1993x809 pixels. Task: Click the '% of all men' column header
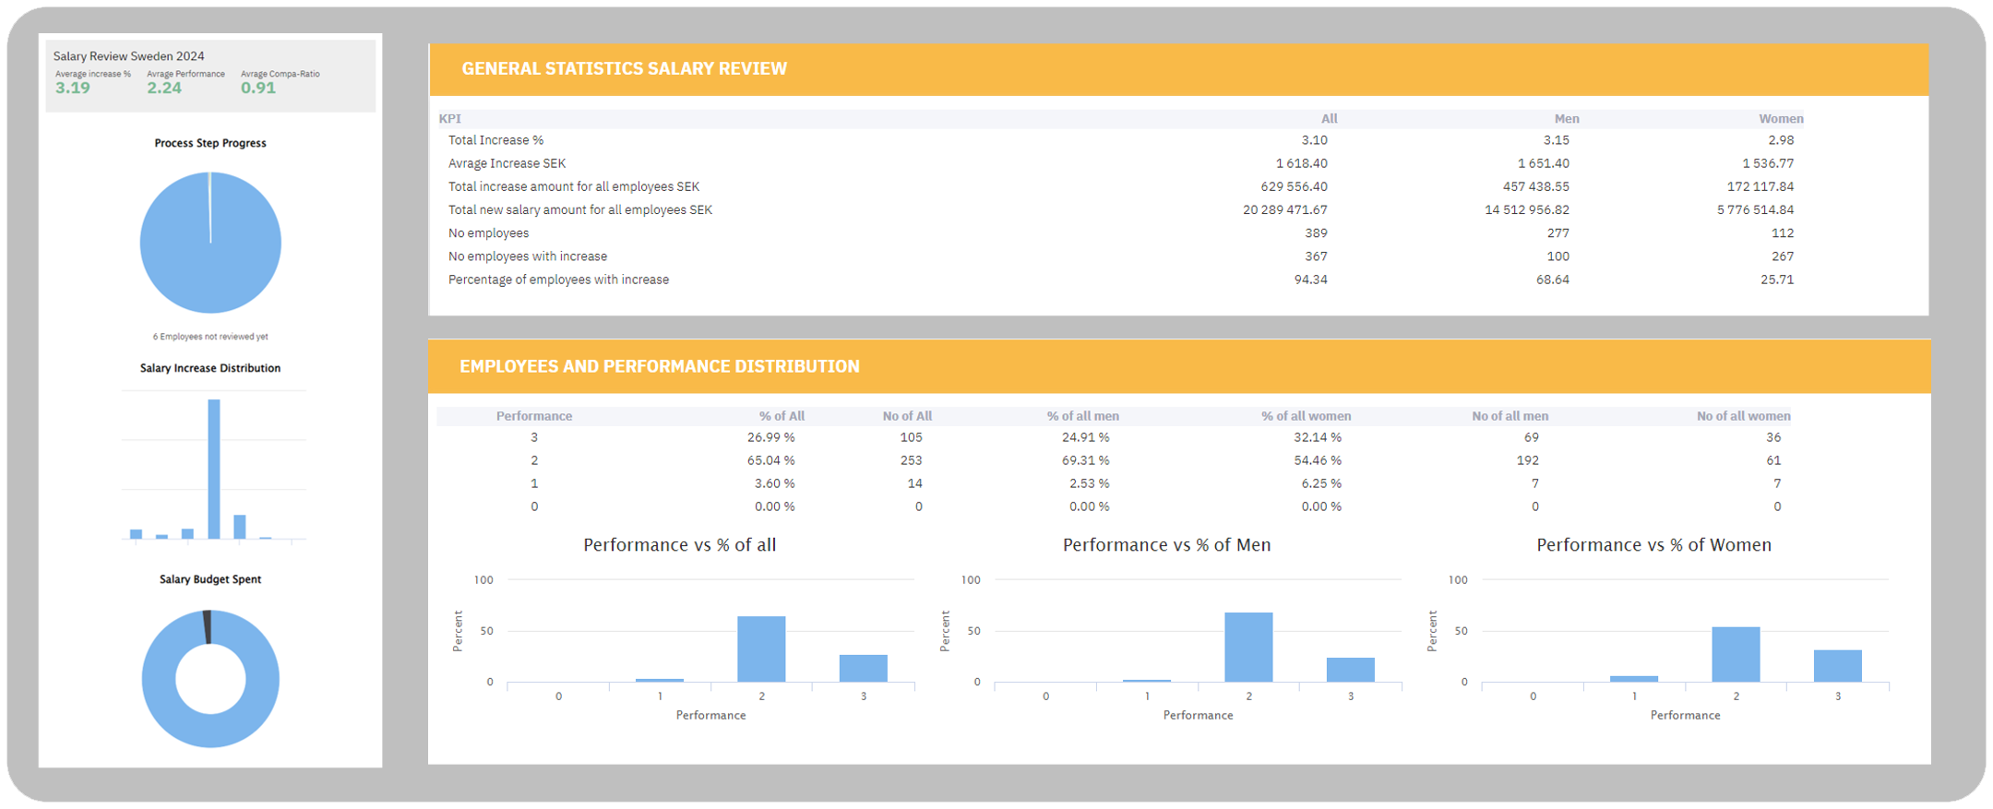pyautogui.click(x=1083, y=416)
